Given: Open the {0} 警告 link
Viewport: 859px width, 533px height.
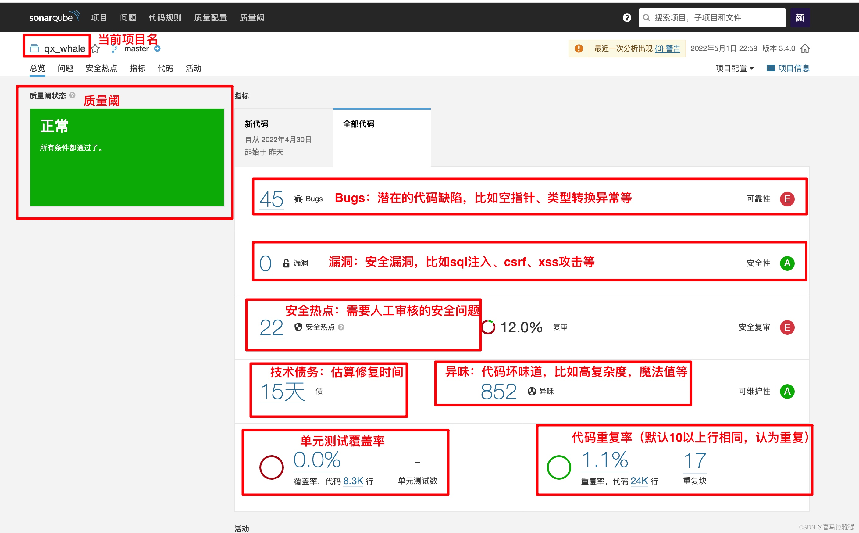Looking at the screenshot, I should click(x=667, y=49).
